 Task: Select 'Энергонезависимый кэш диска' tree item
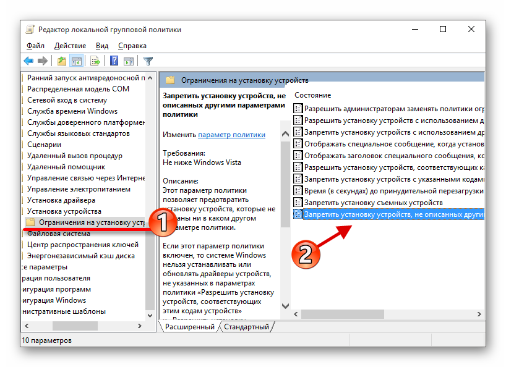coord(80,256)
